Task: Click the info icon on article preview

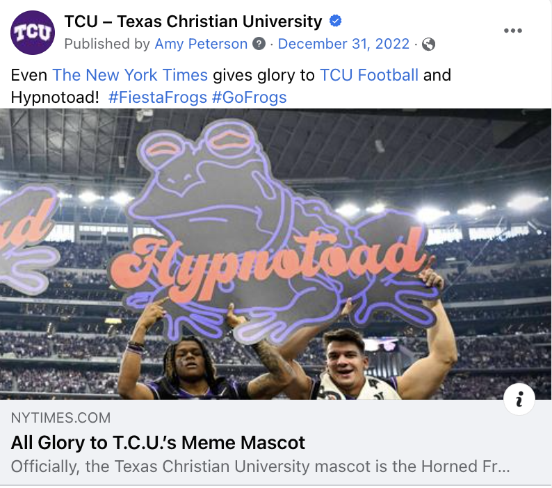Action: (x=519, y=400)
